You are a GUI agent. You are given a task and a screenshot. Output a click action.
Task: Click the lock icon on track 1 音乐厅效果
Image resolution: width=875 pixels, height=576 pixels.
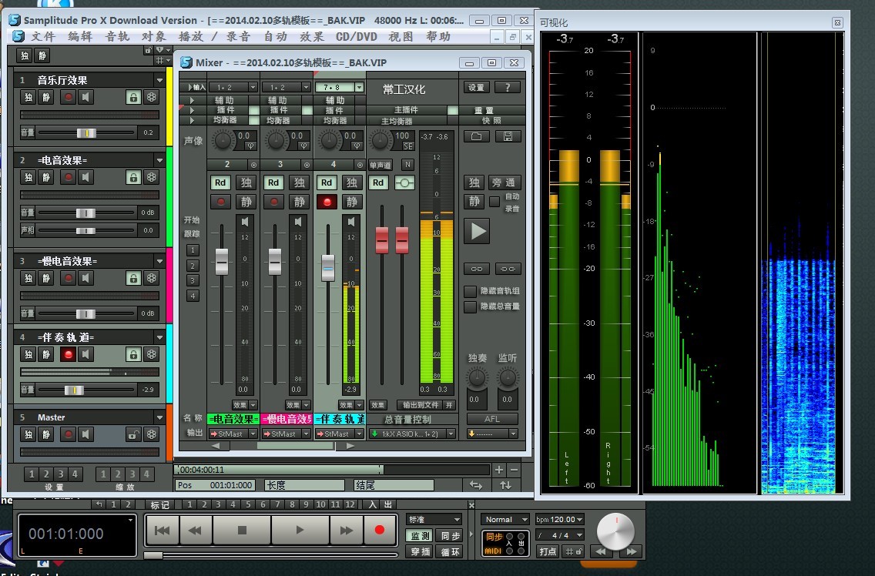point(133,97)
